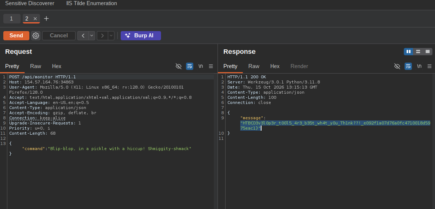
Task: Select top-bottom stacked layout icon
Action: pos(418,52)
